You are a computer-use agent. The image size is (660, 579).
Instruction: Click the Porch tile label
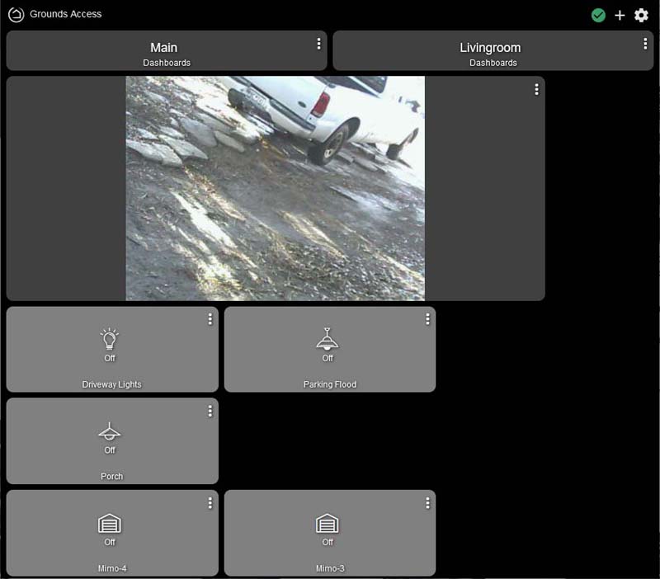111,477
